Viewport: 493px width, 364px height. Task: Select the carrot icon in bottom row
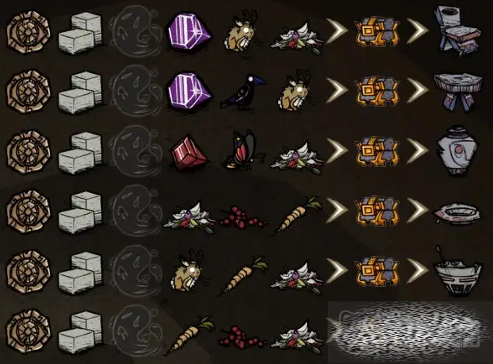(x=189, y=336)
